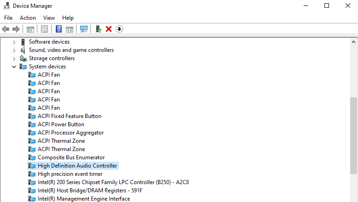This screenshot has height=202, width=358.
Task: Open the File menu
Action: tap(8, 18)
